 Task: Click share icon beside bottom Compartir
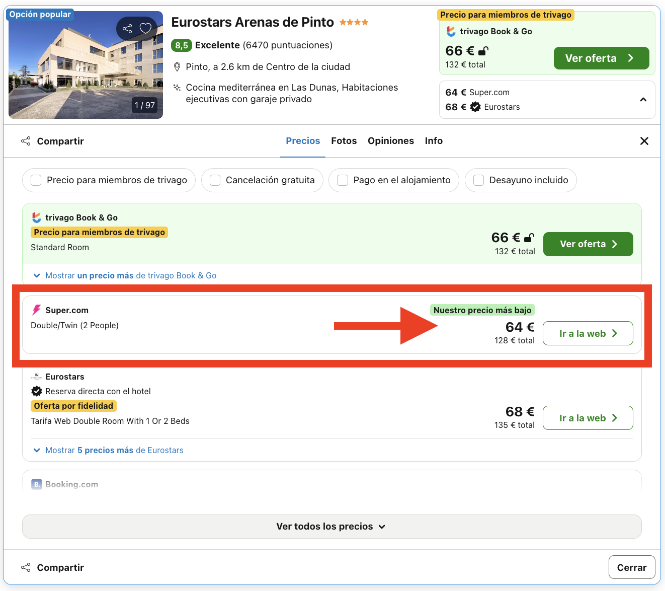point(26,567)
